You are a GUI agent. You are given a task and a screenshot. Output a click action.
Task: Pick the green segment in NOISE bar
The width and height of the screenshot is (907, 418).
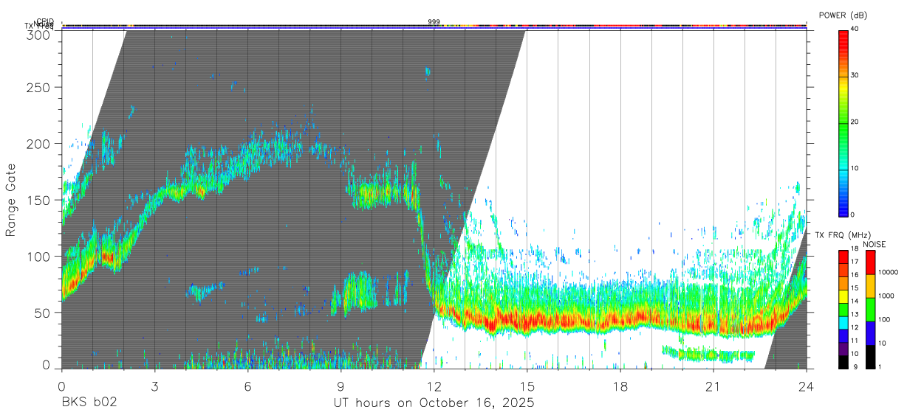pos(869,310)
